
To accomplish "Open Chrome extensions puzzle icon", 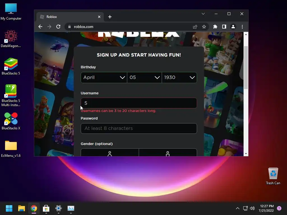I will pyautogui.click(x=215, y=27).
